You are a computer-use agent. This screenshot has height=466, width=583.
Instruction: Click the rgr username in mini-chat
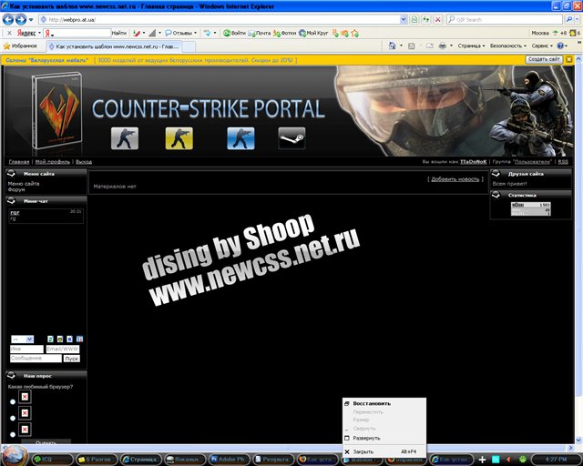[x=15, y=213]
